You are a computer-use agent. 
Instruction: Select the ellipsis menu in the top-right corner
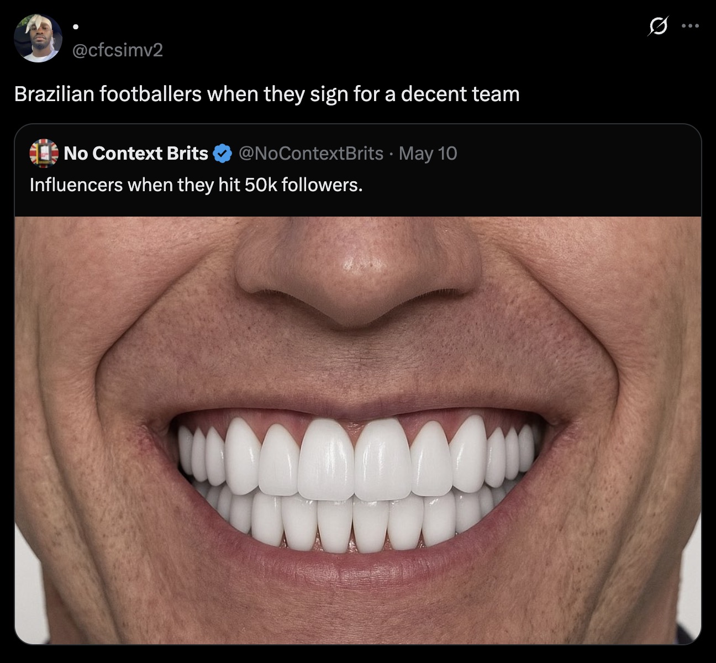coord(691,25)
